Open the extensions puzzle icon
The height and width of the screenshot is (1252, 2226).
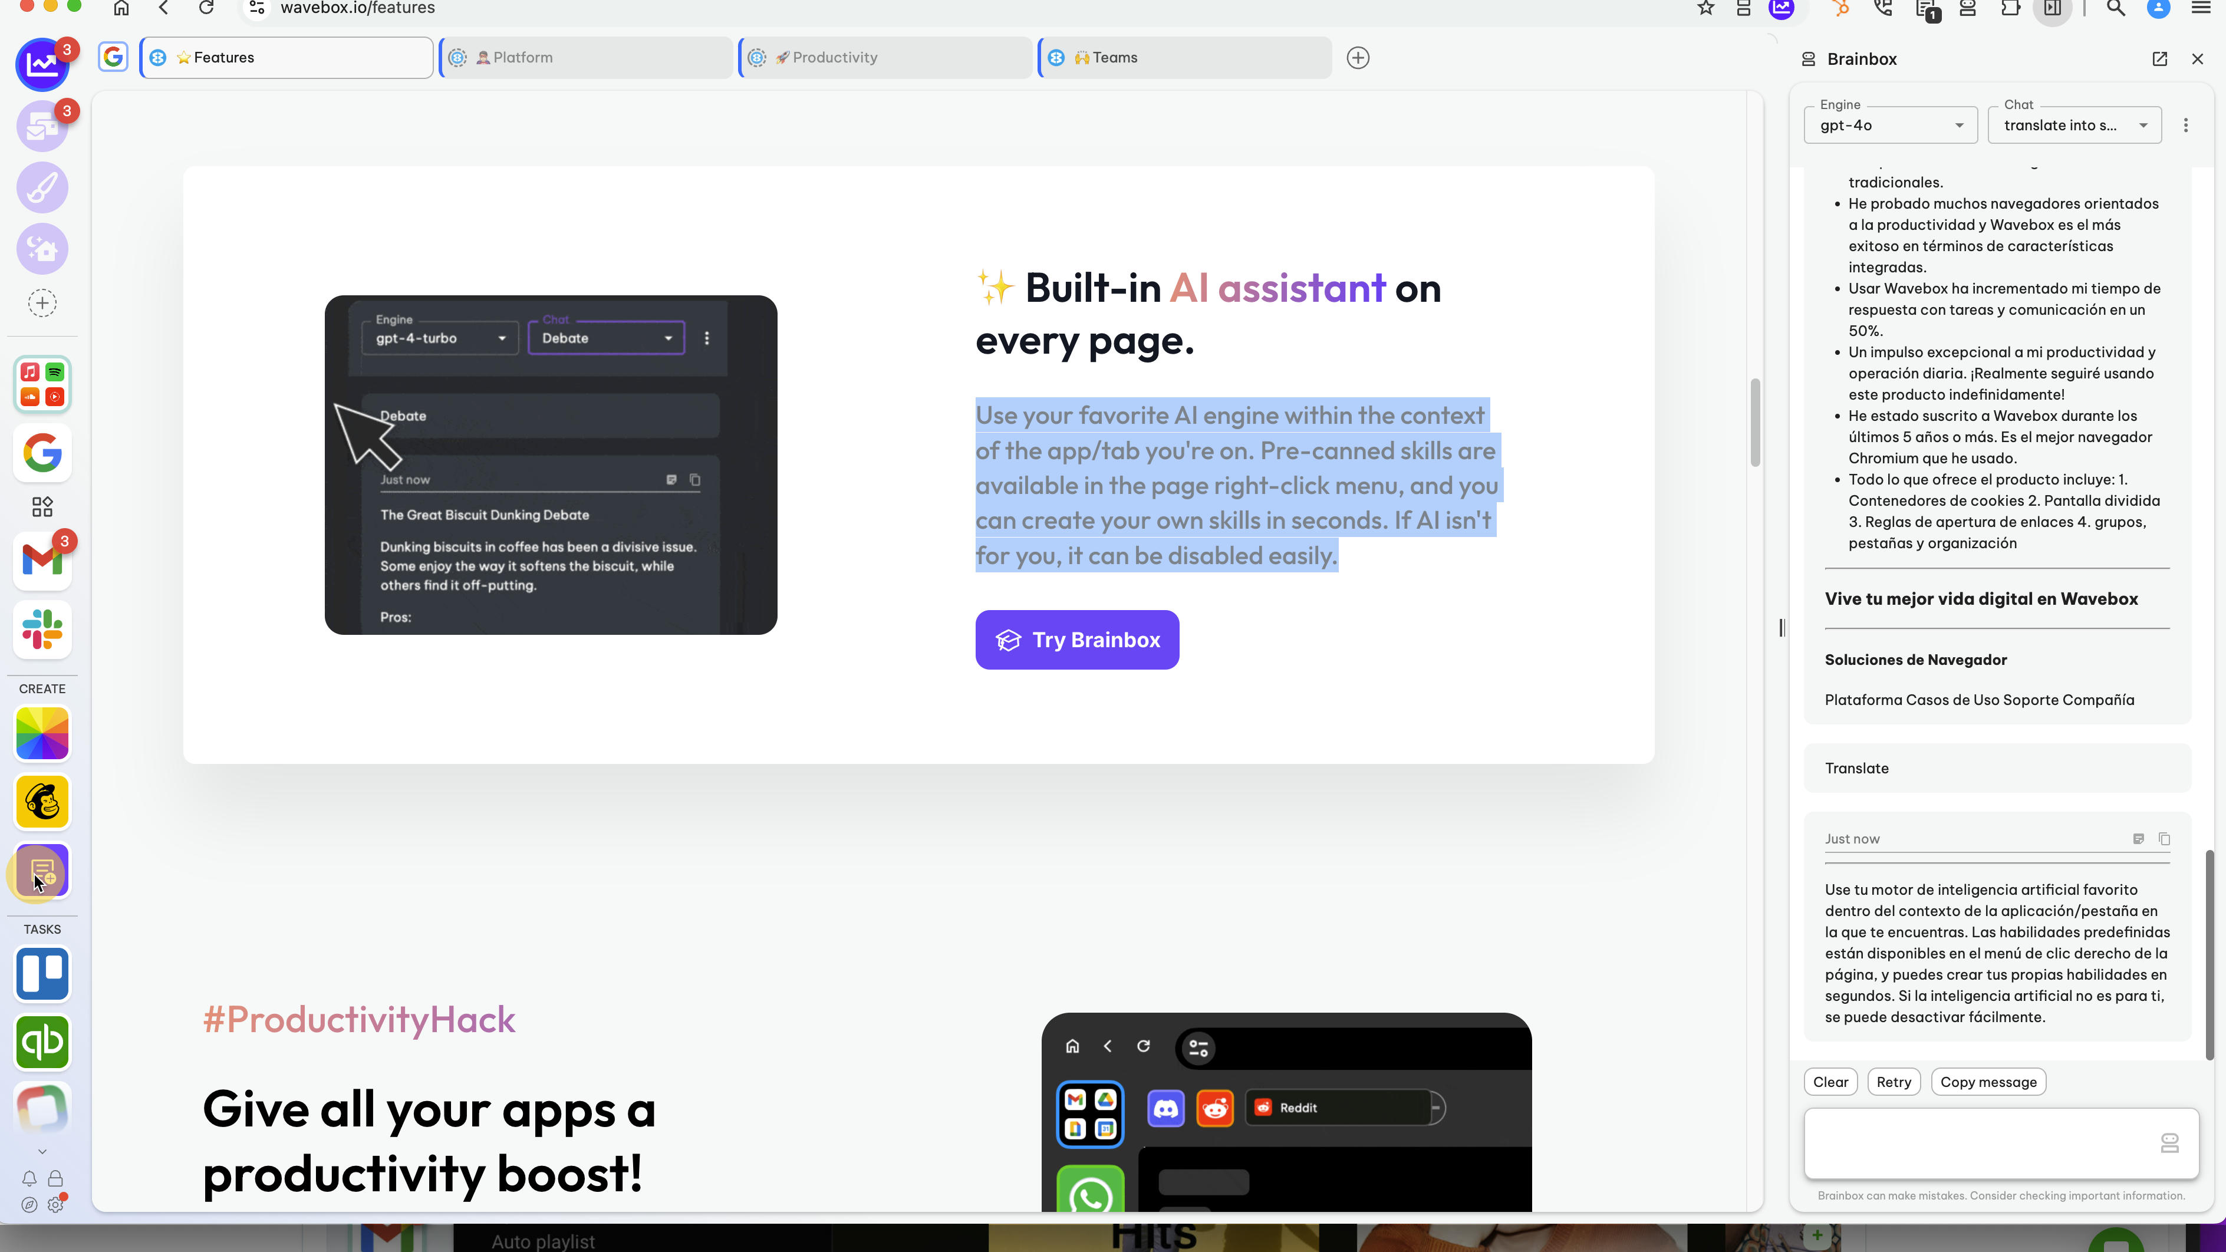2011,8
